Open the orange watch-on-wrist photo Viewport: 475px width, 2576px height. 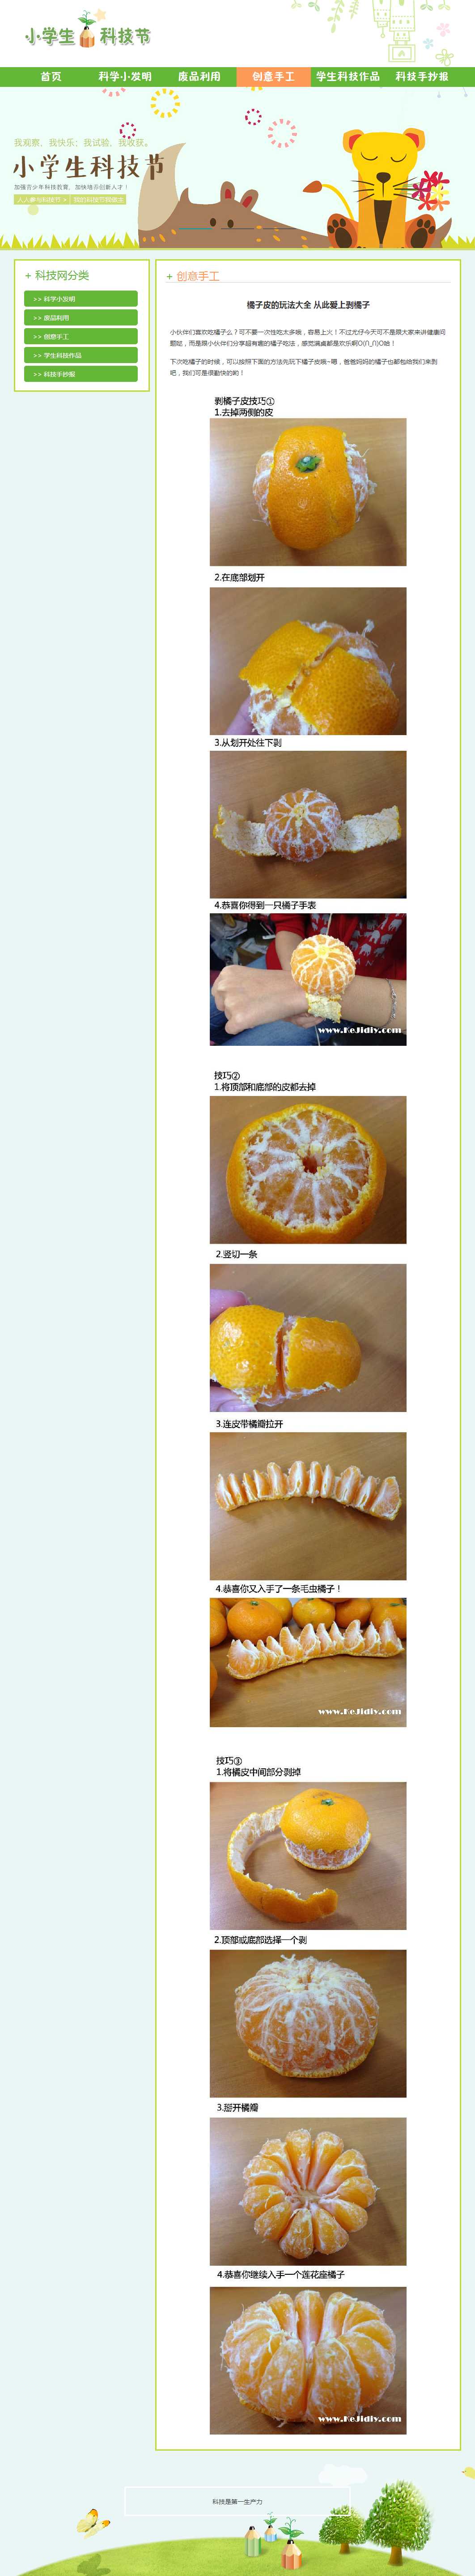(308, 979)
